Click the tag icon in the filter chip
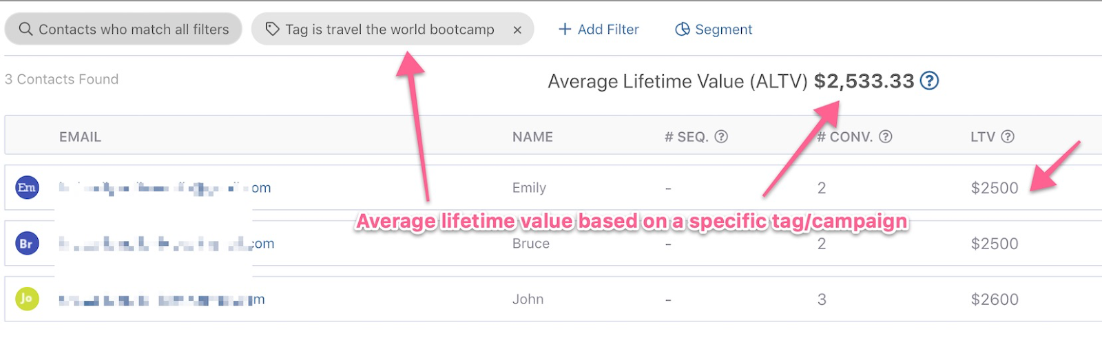Viewport: 1102px width, 340px height. click(273, 29)
